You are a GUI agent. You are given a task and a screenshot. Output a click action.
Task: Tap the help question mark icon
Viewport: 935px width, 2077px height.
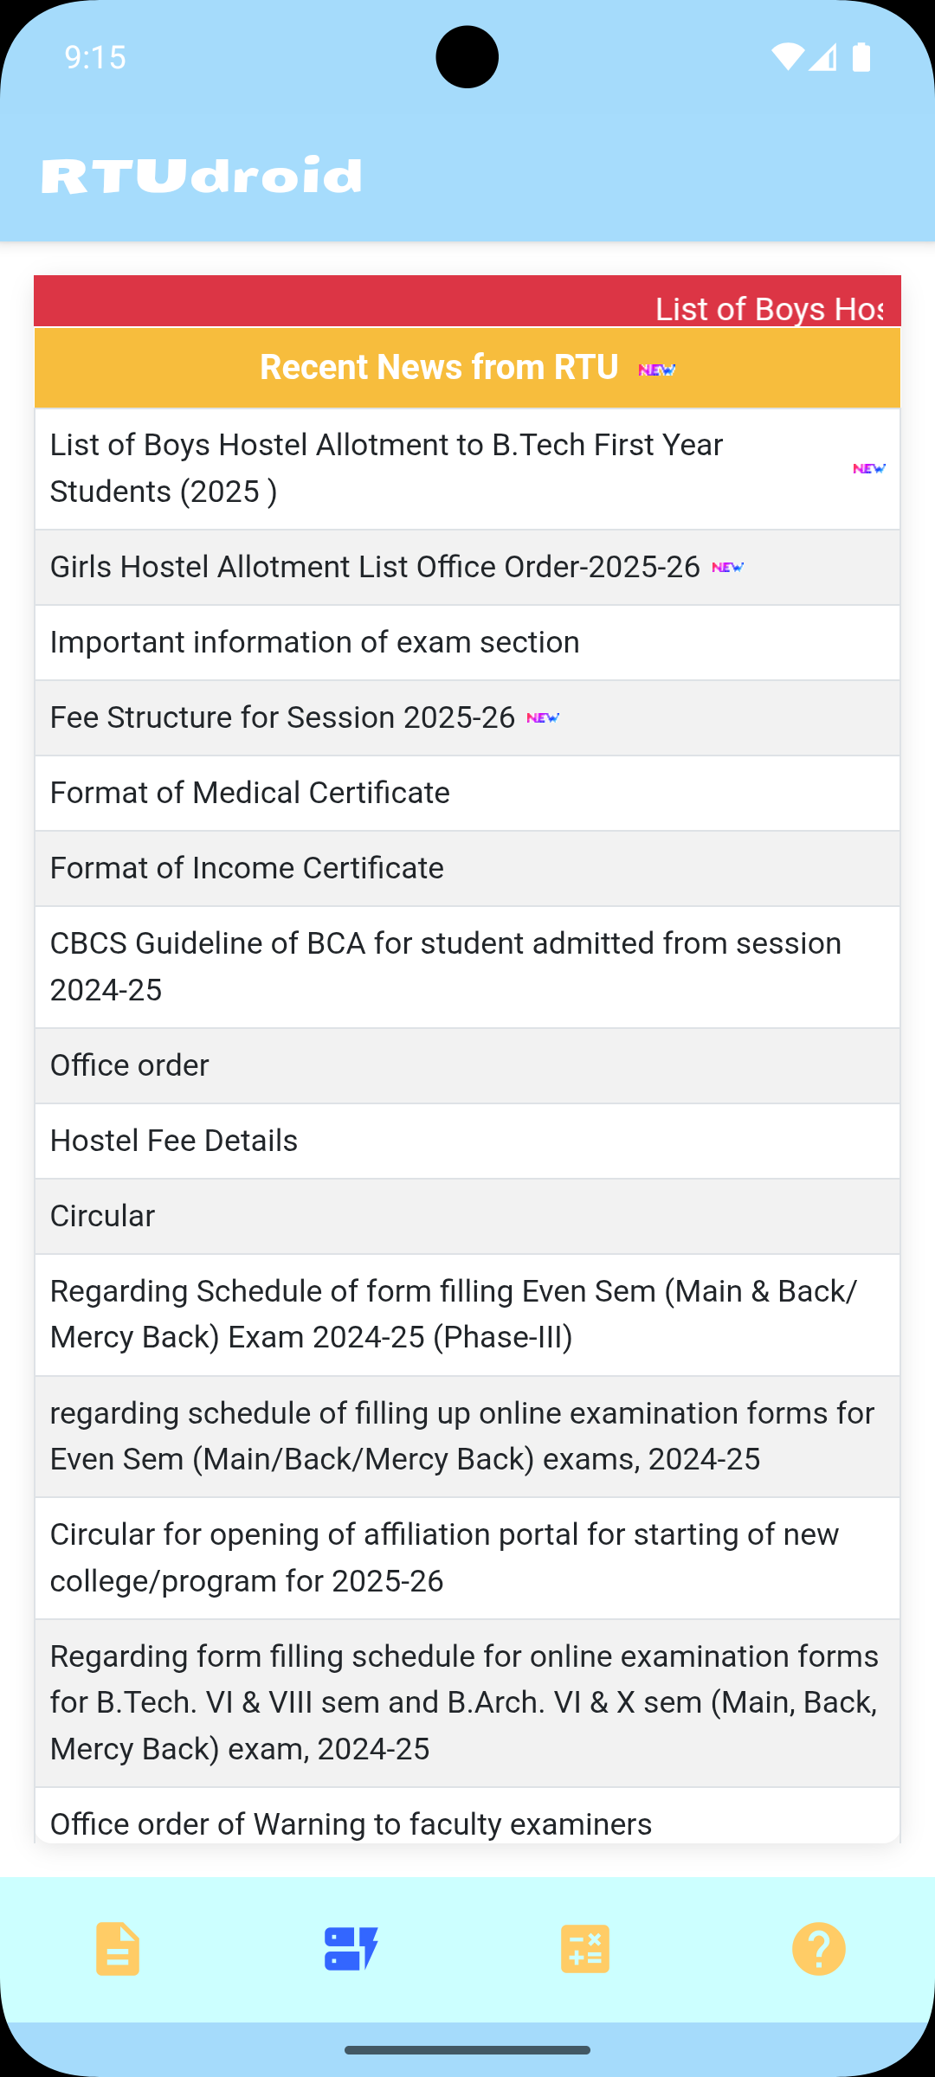pyautogui.click(x=818, y=1949)
